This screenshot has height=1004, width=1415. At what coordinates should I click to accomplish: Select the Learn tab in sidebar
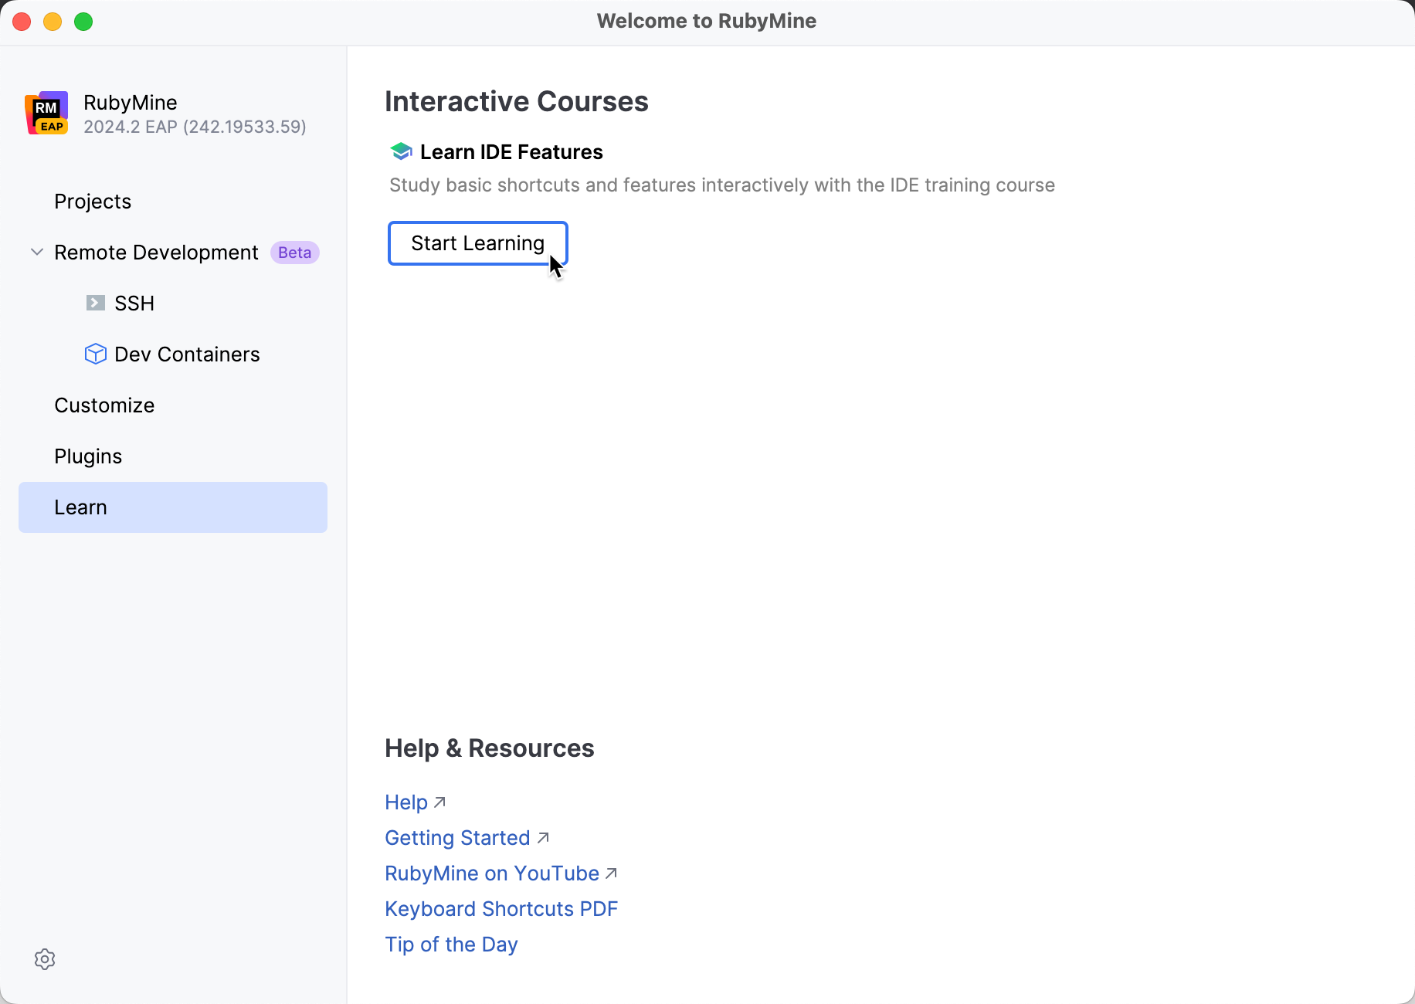click(80, 507)
